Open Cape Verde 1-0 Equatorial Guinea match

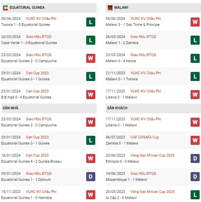(x=29, y=43)
